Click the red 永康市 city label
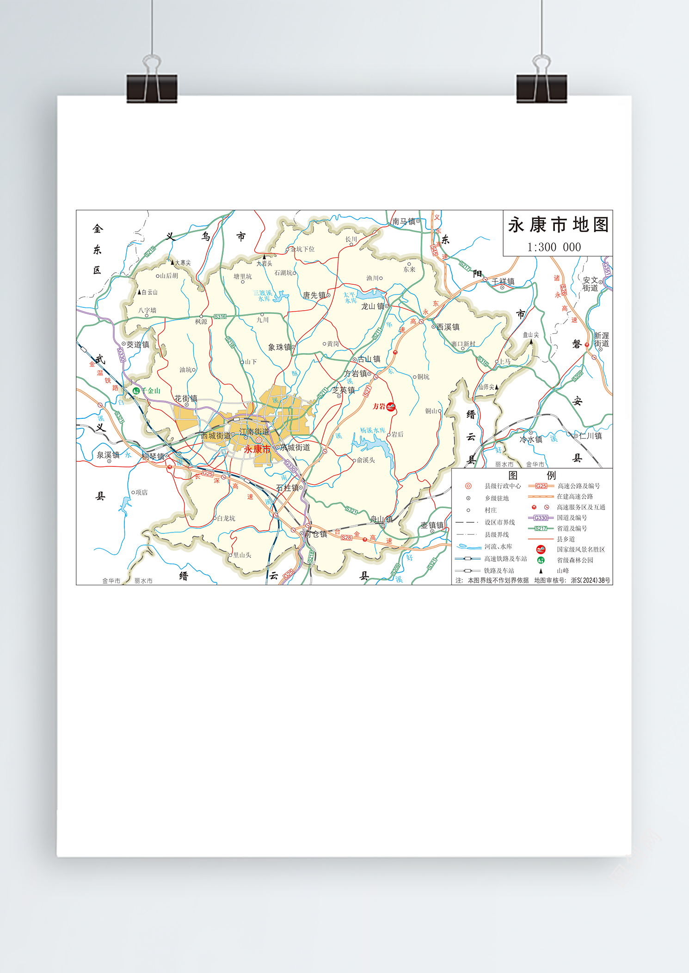This screenshot has width=689, height=973. coord(257,449)
